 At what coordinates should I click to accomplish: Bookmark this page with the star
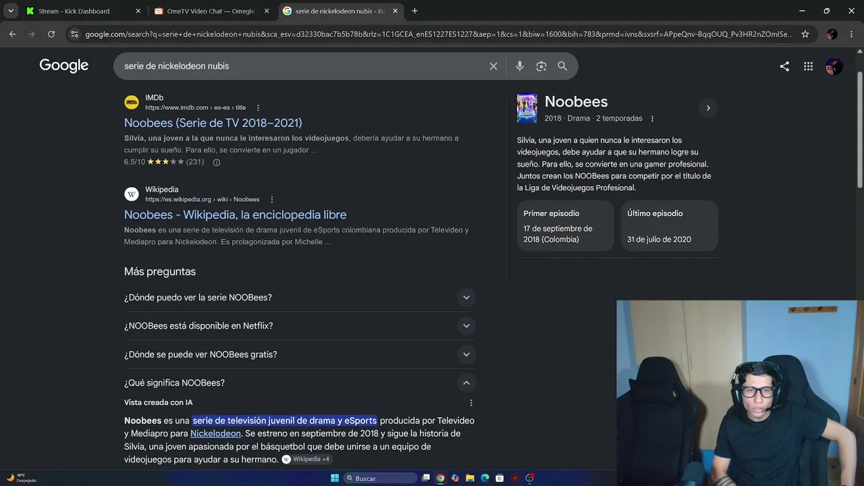click(x=805, y=34)
